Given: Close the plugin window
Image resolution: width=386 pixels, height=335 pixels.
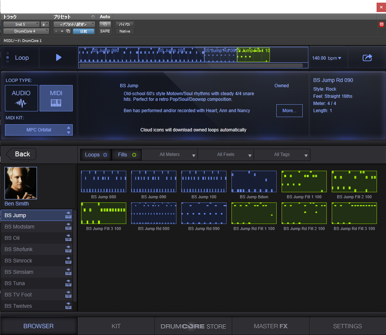Looking at the screenshot, I should tap(381, 7).
